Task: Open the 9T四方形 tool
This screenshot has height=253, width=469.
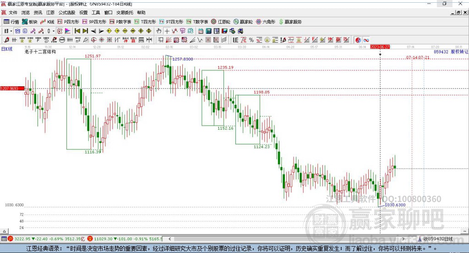Action: tap(171, 22)
